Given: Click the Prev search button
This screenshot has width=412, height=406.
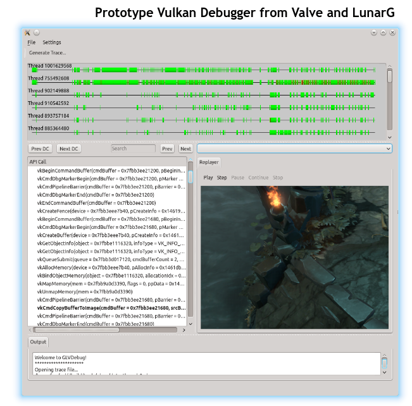Looking at the screenshot, I should click(167, 149).
